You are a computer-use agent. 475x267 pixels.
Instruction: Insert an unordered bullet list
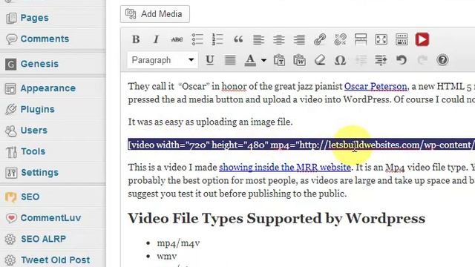click(197, 39)
